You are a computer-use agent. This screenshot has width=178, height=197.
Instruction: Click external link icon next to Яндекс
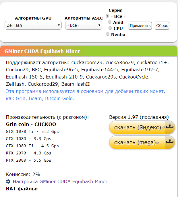[163, 127]
